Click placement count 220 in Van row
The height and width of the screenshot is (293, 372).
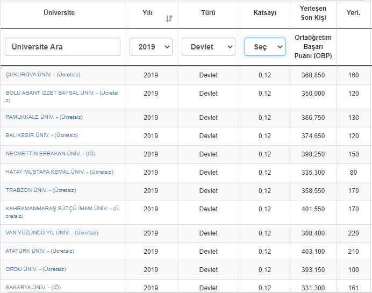coord(353,233)
